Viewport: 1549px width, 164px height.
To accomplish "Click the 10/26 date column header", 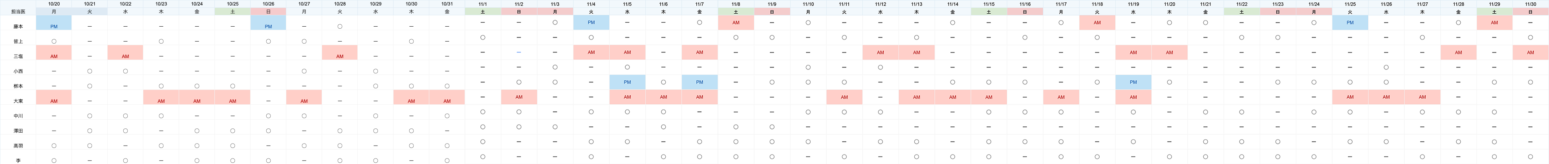I will [x=268, y=4].
